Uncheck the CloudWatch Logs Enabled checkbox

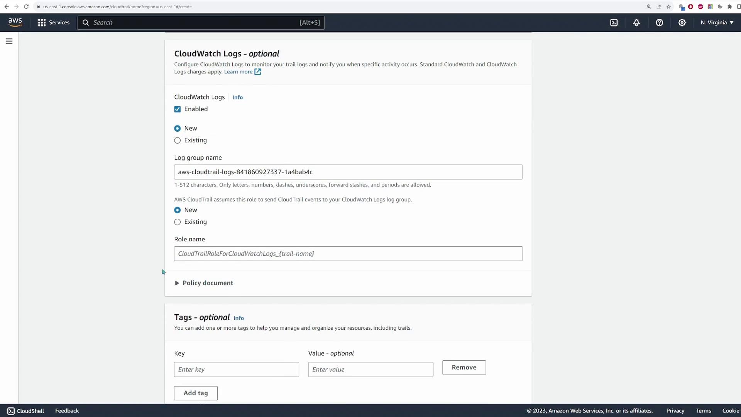[x=178, y=109]
